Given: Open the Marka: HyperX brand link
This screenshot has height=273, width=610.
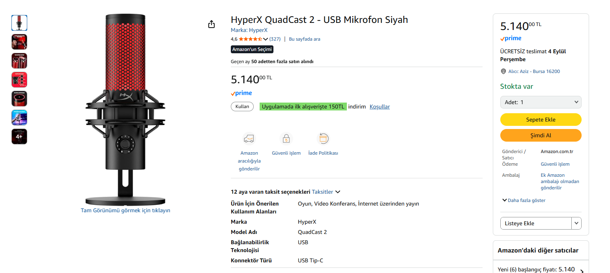Looking at the screenshot, I should 249,30.
